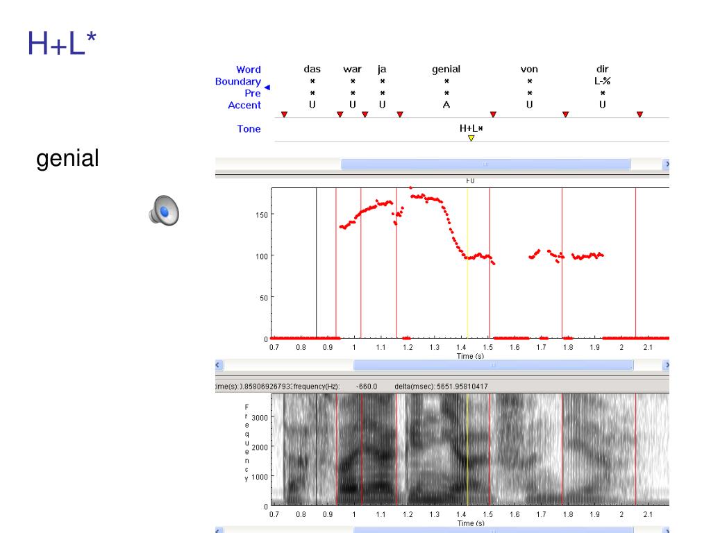Image resolution: width=711 pixels, height=533 pixels.
Task: Click the right scroll arrow under the F0 plot
Action: pos(666,365)
